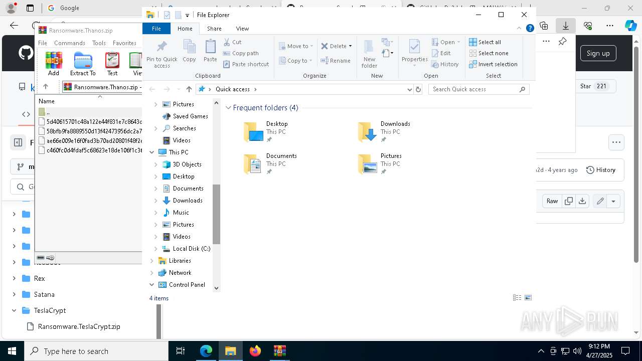Switch to the View ribbon tab
The height and width of the screenshot is (361, 642).
[242, 29]
